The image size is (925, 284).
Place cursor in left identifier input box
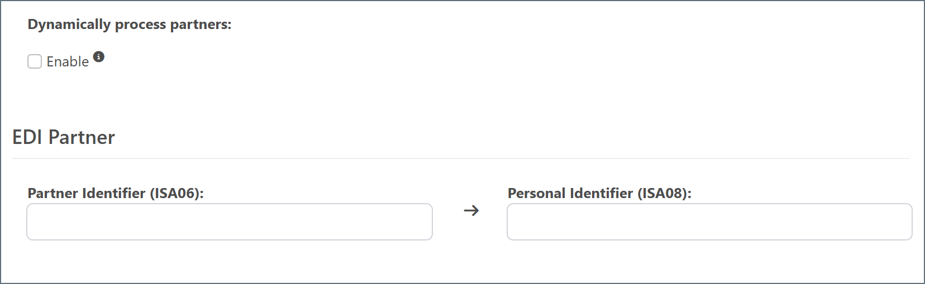(x=230, y=222)
